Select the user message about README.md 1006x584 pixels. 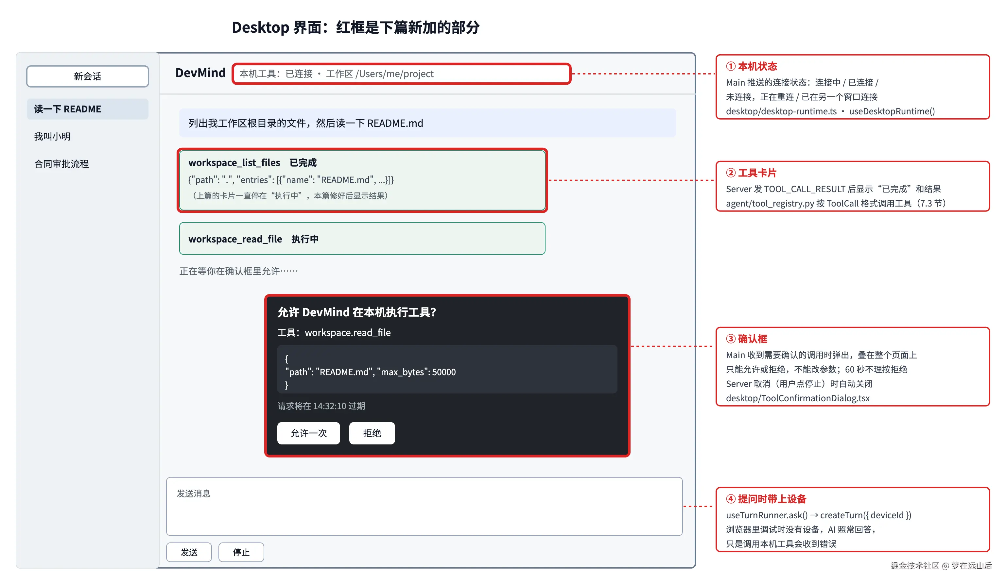(x=427, y=123)
